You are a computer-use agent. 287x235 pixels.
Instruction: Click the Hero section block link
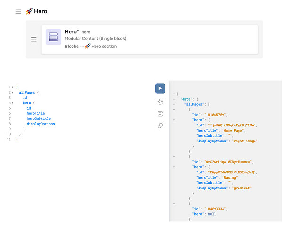click(104, 46)
